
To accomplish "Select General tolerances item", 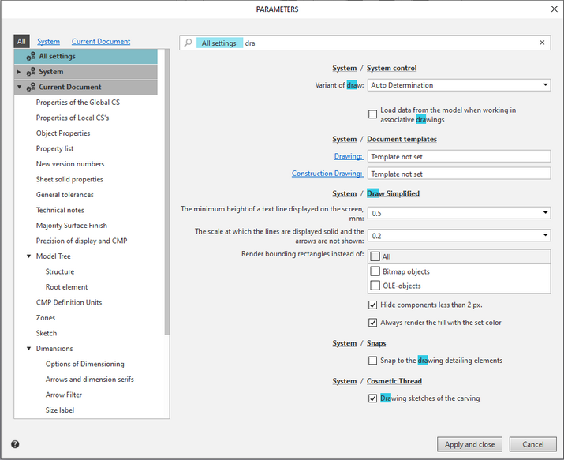I will [x=65, y=195].
